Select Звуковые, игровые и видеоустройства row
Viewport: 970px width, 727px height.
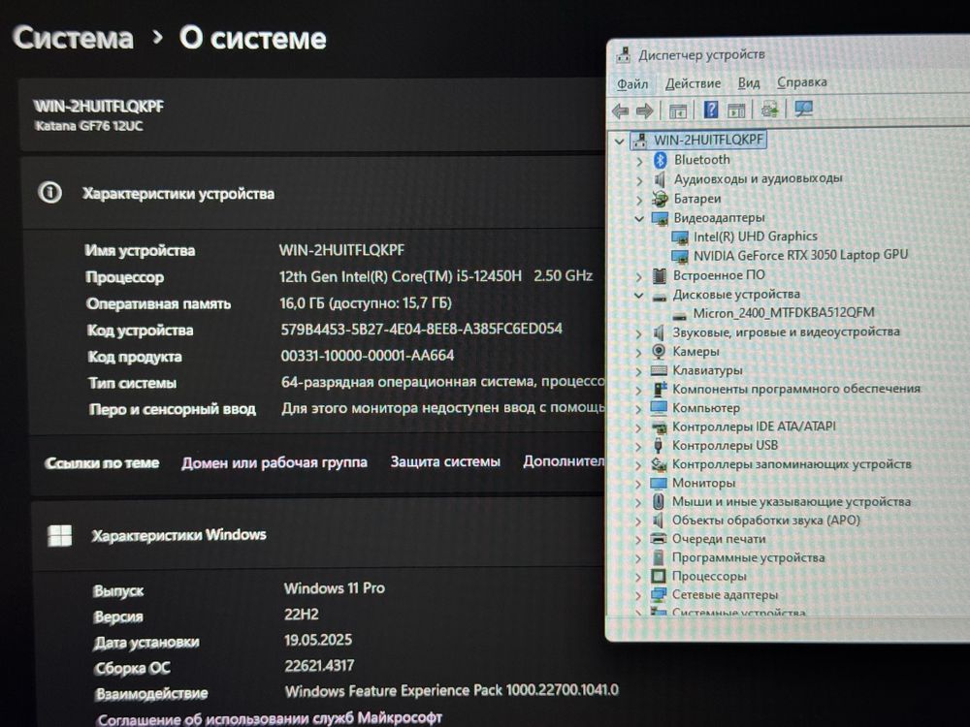tap(787, 332)
